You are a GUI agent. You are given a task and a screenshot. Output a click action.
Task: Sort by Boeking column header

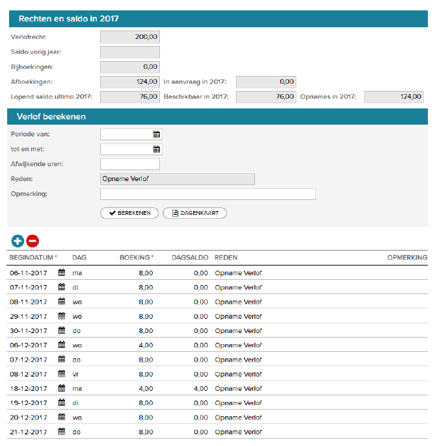(x=135, y=258)
